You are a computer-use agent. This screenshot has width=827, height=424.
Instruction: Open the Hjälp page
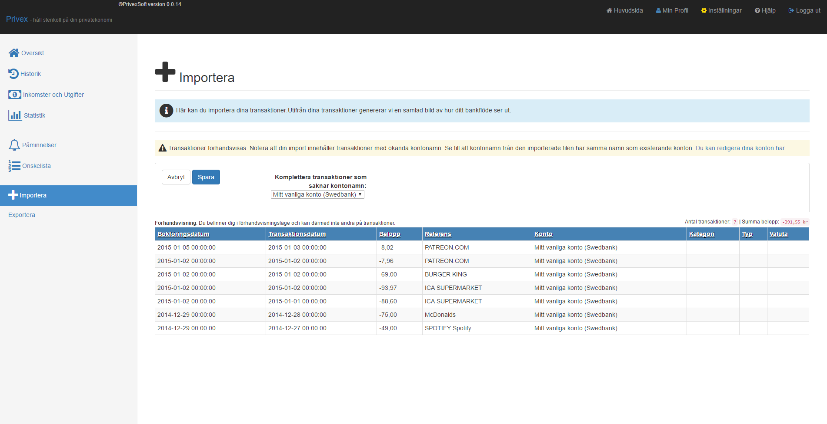pyautogui.click(x=765, y=11)
